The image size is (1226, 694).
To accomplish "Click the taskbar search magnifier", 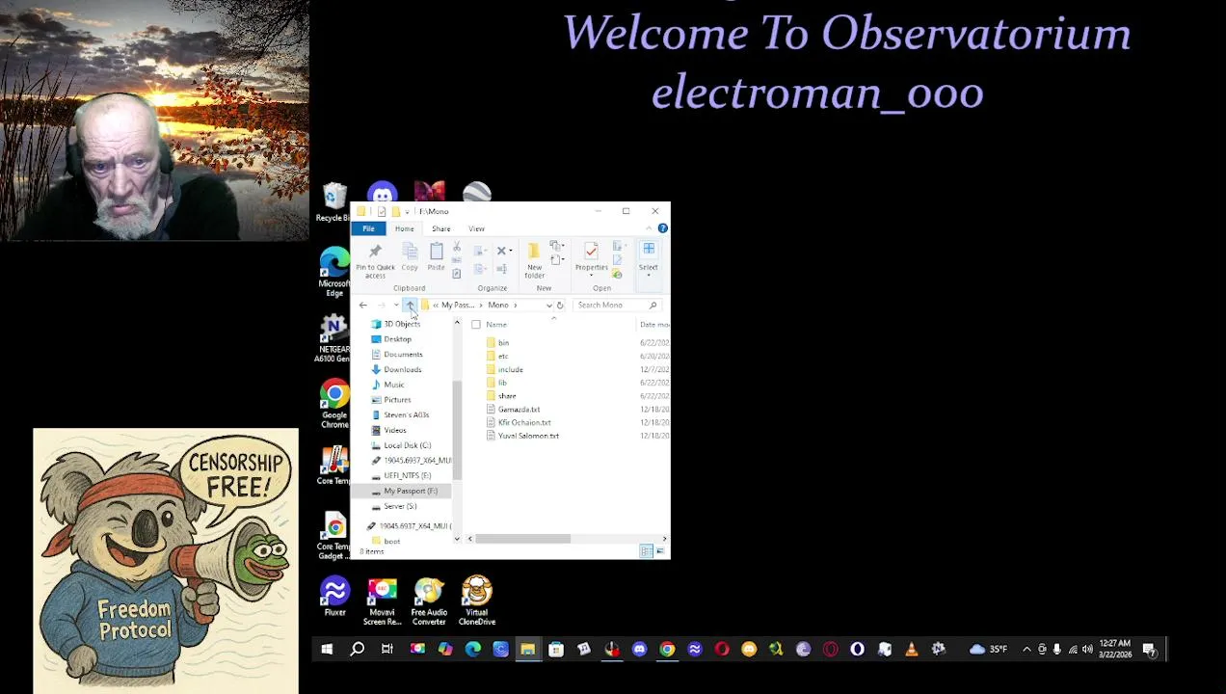I will point(357,650).
